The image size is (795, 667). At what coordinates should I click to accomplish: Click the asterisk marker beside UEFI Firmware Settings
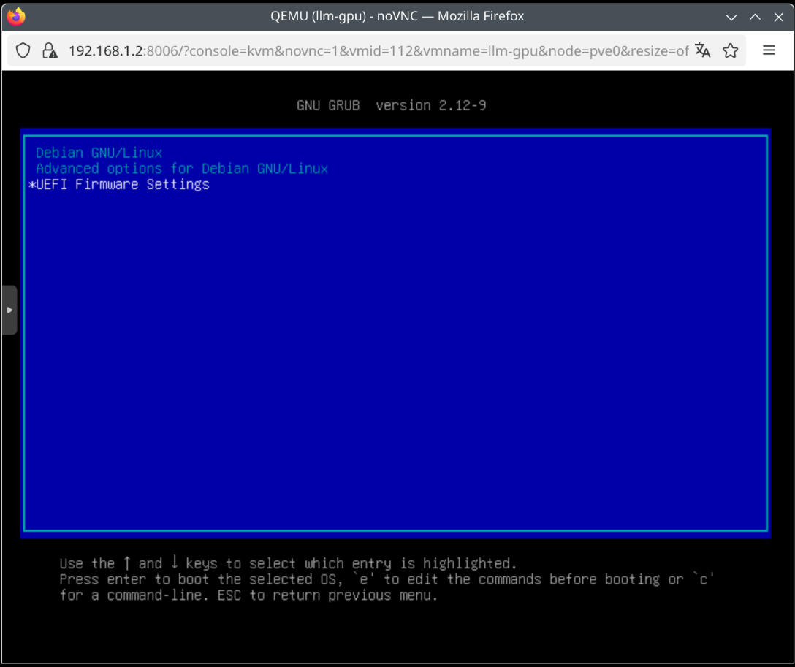pyautogui.click(x=31, y=186)
